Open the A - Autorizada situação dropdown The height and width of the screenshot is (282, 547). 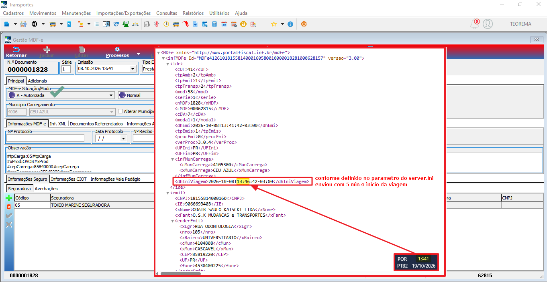(x=111, y=95)
